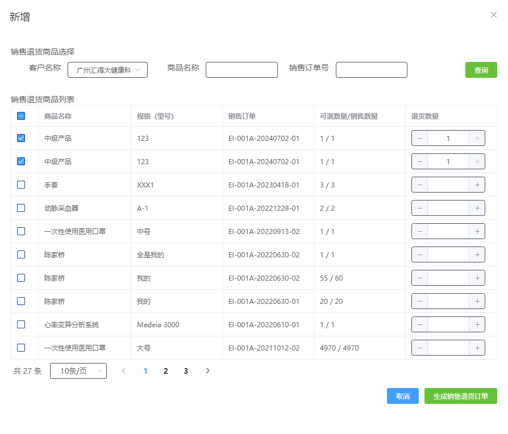
Task: Click 生成销售退货订单 button
Action: pos(460,396)
